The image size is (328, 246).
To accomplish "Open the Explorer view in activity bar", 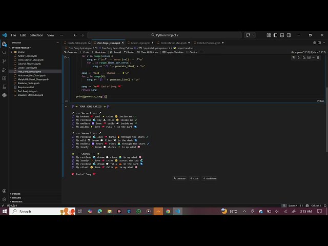I will (x=4, y=44).
